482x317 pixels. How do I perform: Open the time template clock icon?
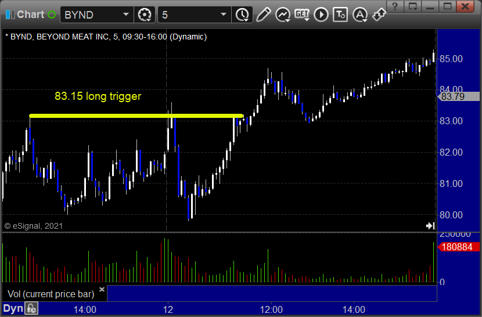click(243, 15)
